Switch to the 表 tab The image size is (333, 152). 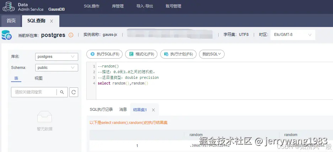pyautogui.click(x=16, y=78)
